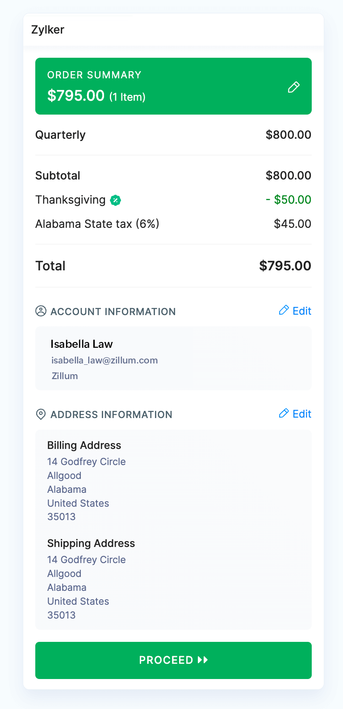
Task: Click the Thanksgiving coupon badge icon
Action: click(x=116, y=200)
